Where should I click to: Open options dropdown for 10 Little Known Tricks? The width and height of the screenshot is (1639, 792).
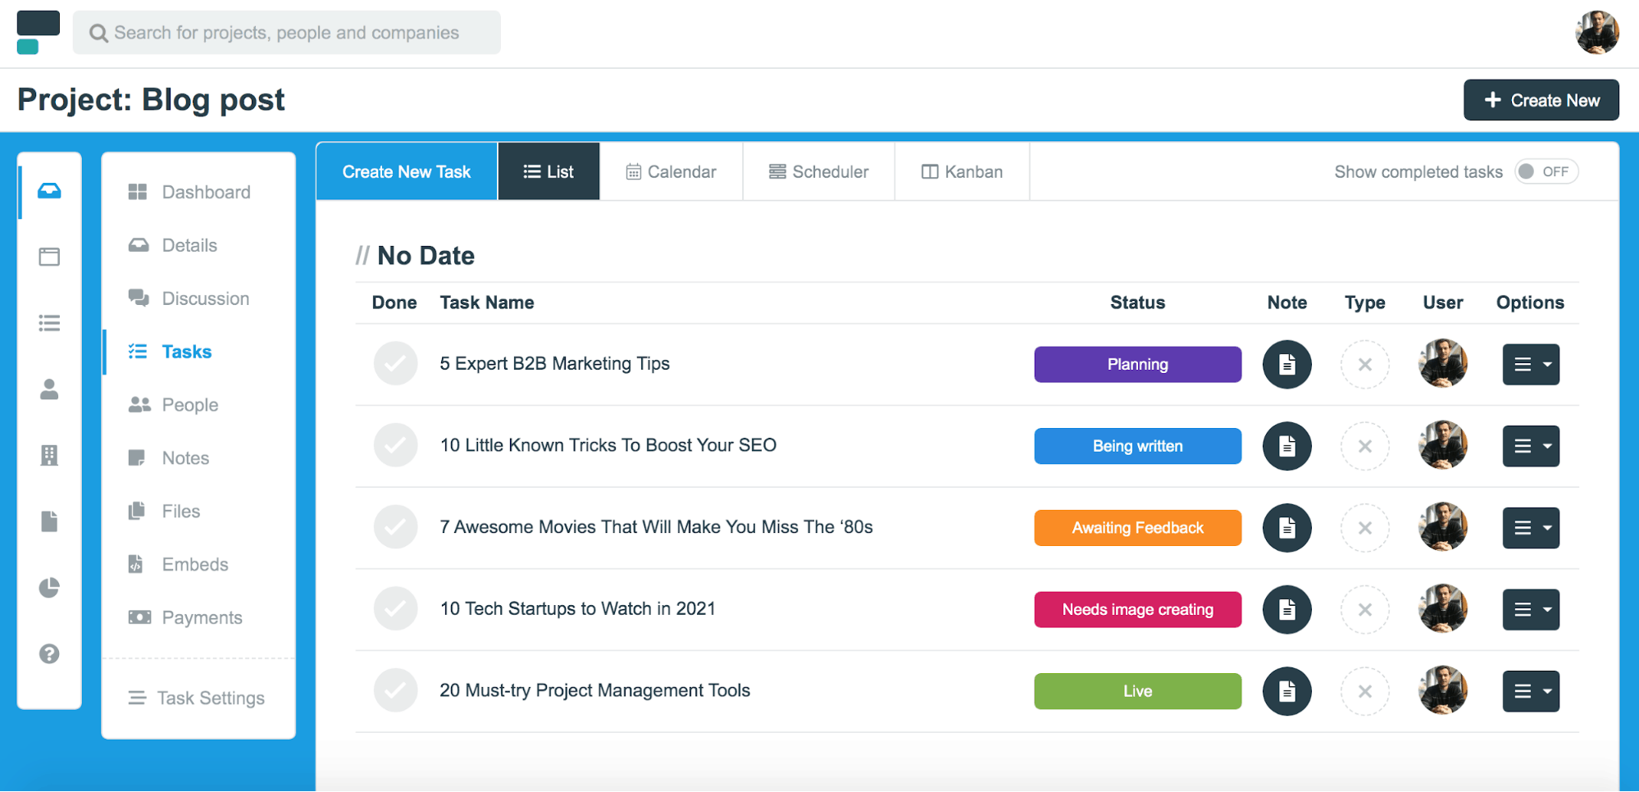1530,446
